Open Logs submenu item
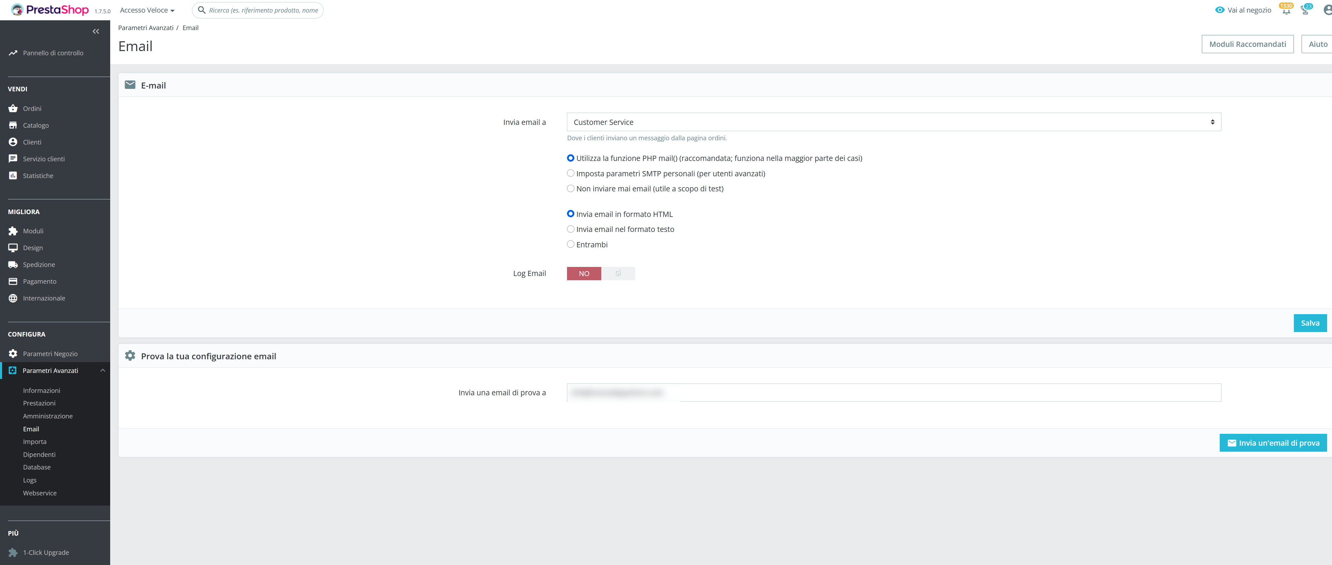The image size is (1332, 565). (x=29, y=480)
